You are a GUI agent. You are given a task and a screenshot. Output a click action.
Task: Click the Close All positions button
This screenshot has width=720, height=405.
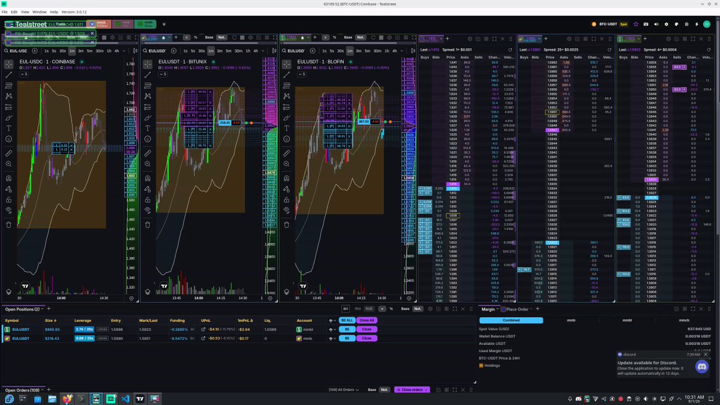click(x=367, y=320)
